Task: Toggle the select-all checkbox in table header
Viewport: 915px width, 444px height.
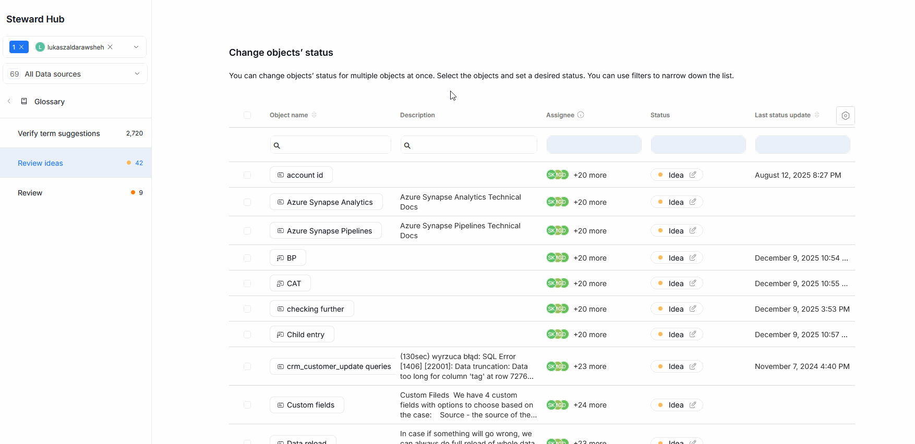Action: pos(247,115)
